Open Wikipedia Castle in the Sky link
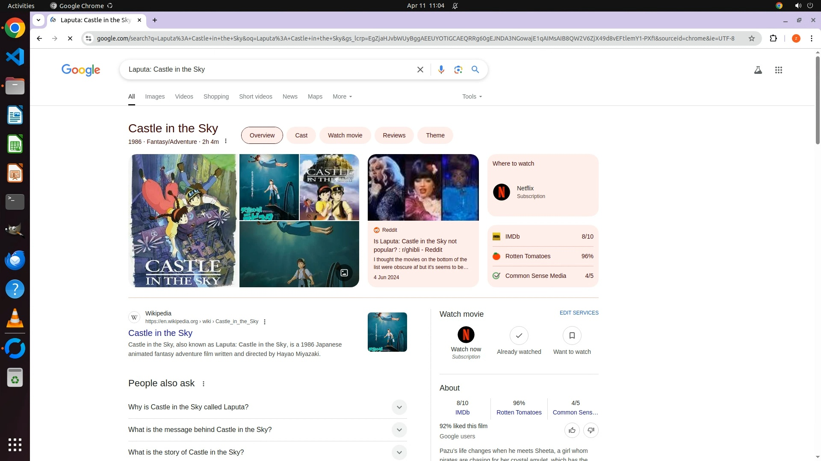Screen dimensions: 821x461 (x=160, y=333)
